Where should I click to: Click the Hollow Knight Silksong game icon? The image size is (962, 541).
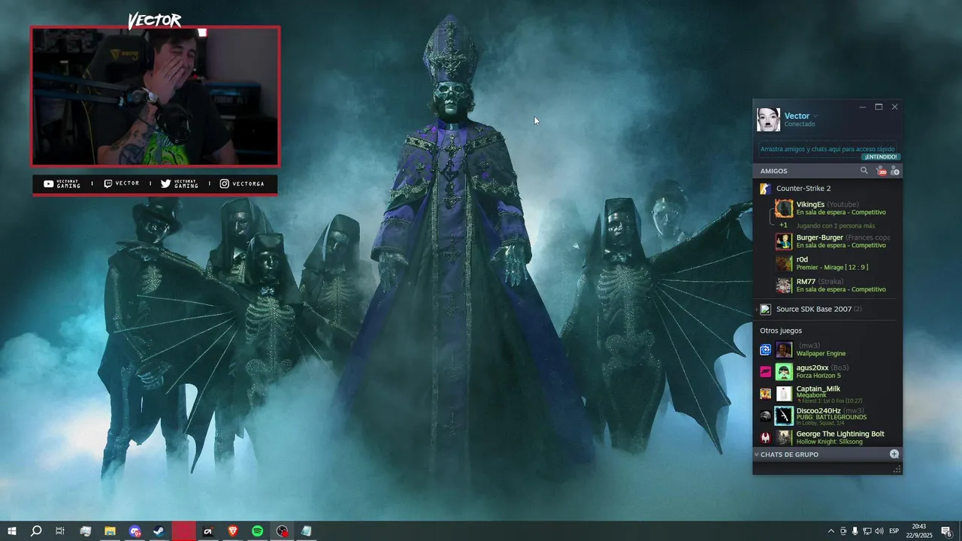765,437
